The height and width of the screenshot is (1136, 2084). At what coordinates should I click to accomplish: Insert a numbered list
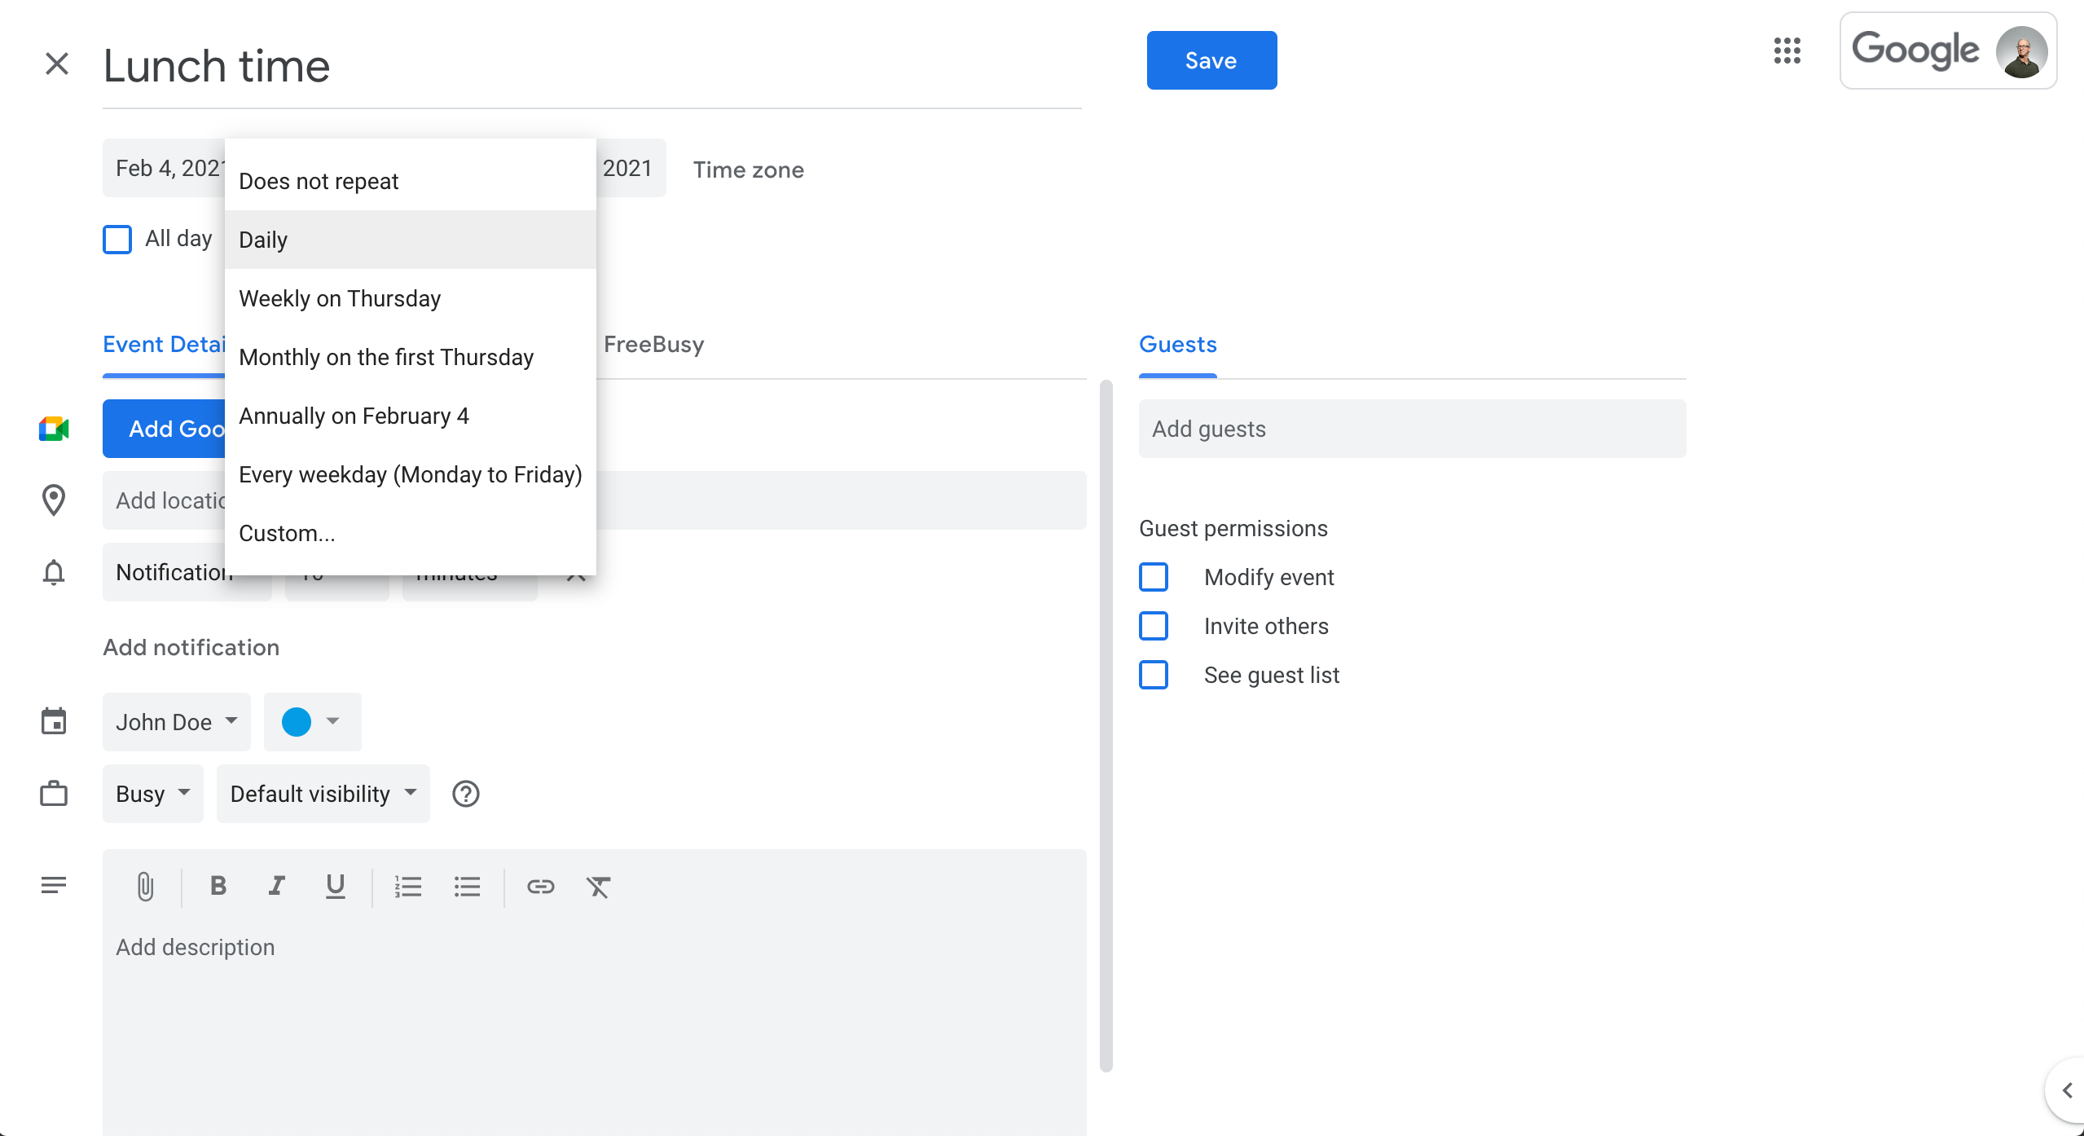click(408, 886)
